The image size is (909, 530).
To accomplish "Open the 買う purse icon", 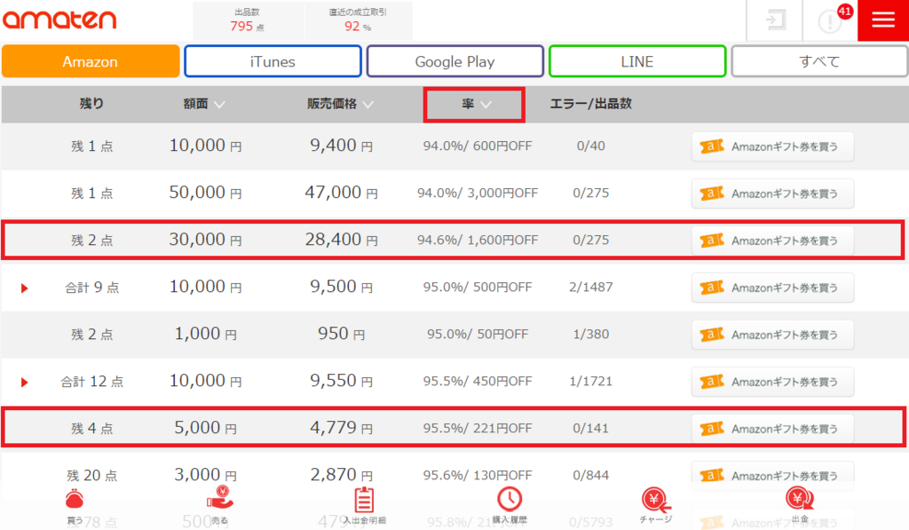I will [75, 499].
